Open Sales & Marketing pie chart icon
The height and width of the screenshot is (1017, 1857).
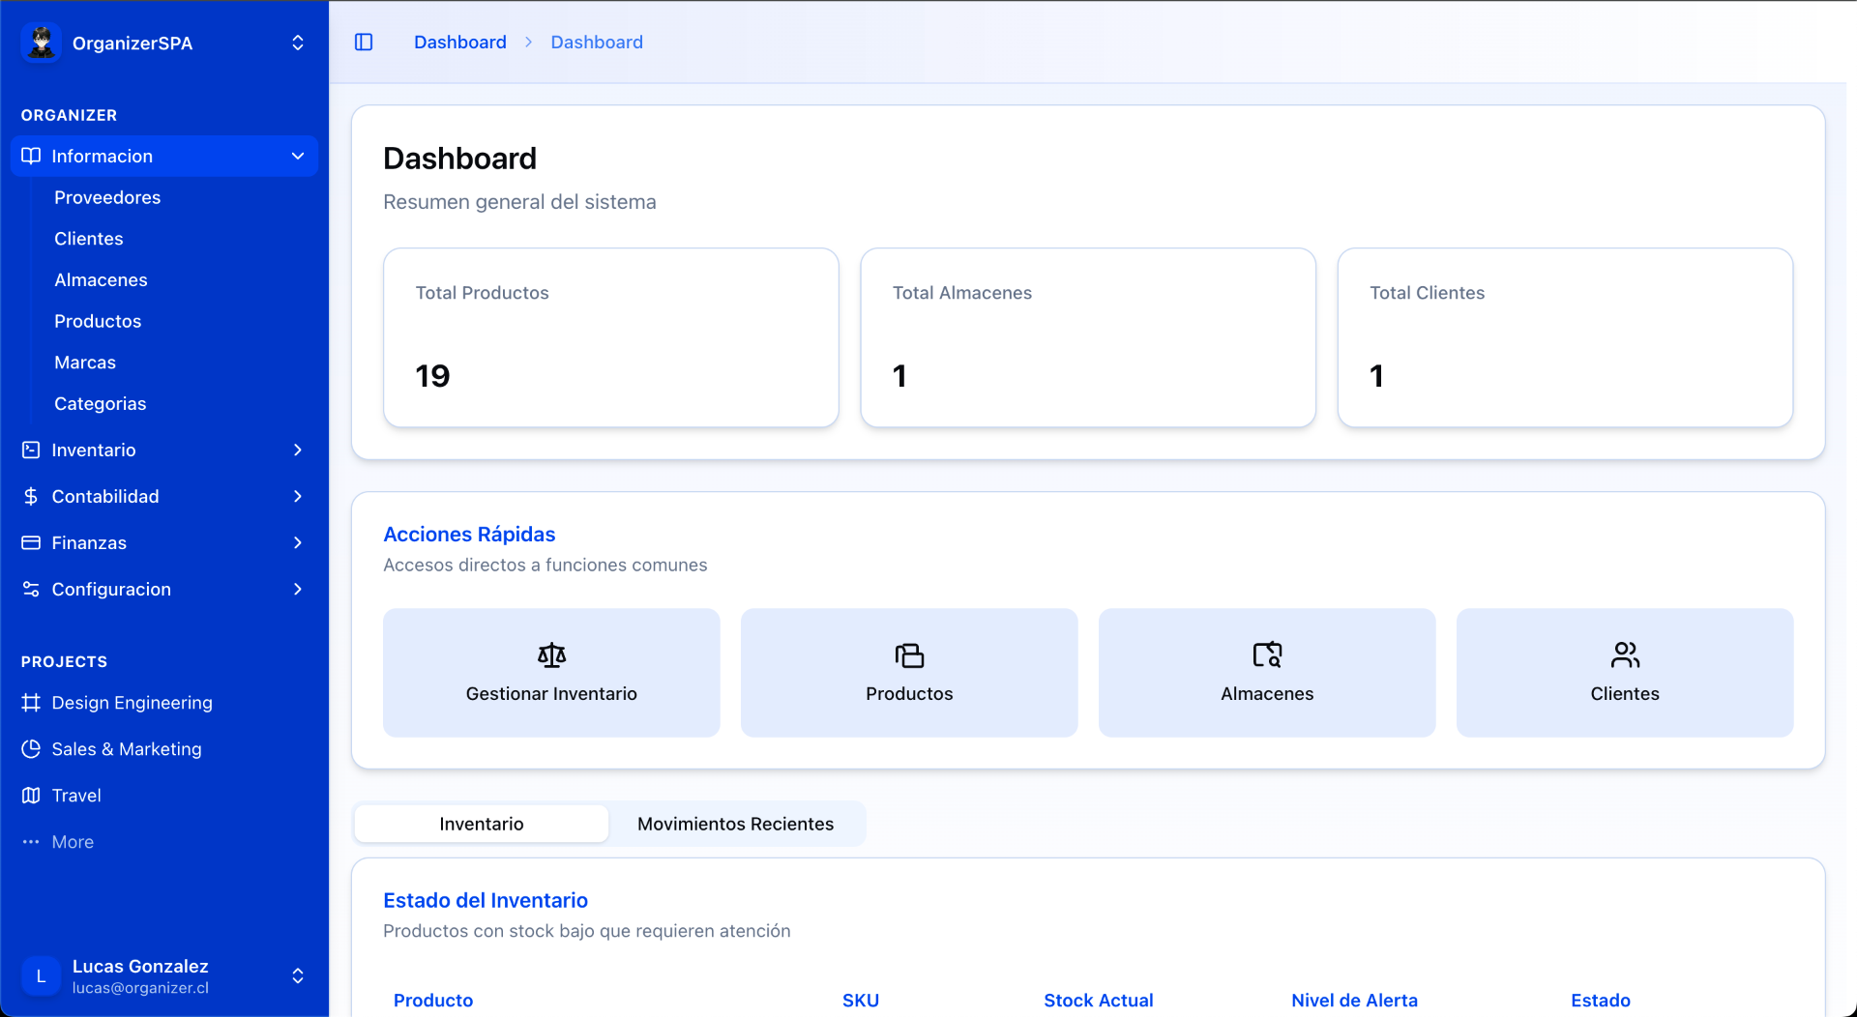coord(31,749)
